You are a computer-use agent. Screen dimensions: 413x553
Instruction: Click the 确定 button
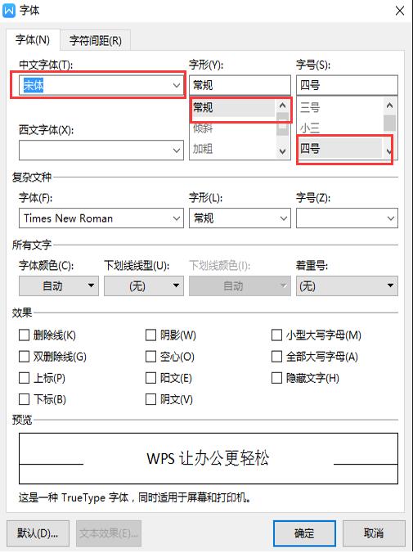pyautogui.click(x=304, y=533)
